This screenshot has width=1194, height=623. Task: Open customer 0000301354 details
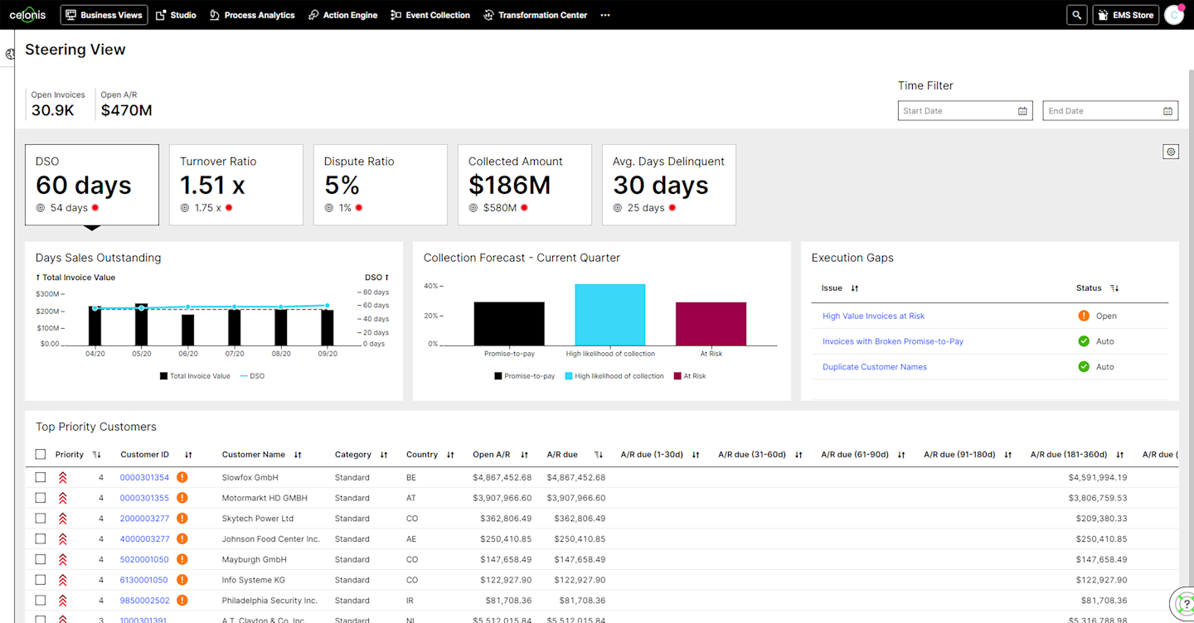click(x=144, y=476)
